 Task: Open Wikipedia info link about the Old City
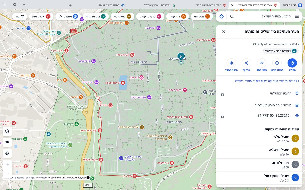(x=267, y=81)
